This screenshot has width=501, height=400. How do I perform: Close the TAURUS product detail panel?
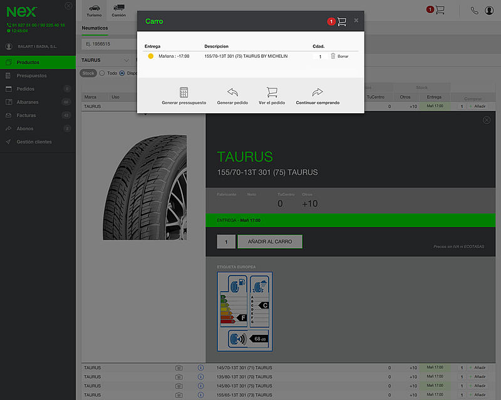tap(487, 120)
